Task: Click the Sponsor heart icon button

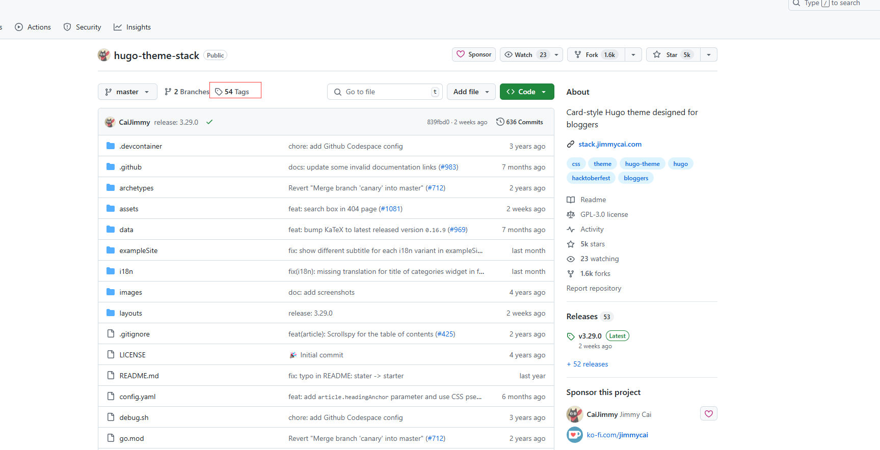Action: click(x=461, y=54)
